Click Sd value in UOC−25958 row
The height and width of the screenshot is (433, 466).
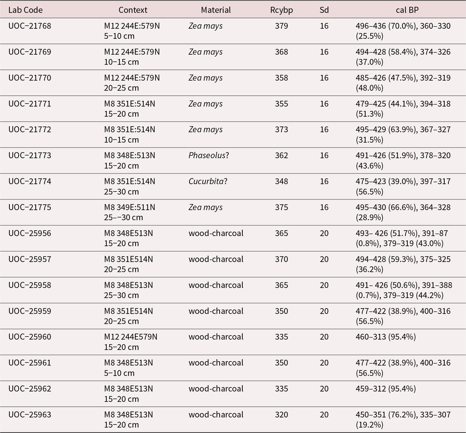pyautogui.click(x=324, y=285)
